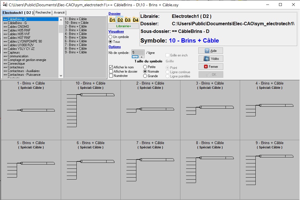Click the Nb de symbole input field

pos(138,52)
